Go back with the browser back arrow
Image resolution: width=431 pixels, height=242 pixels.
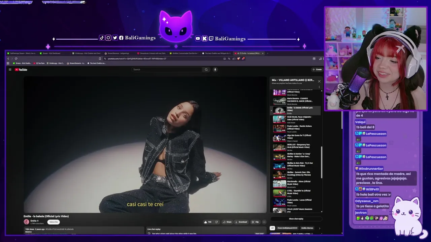pos(8,58)
